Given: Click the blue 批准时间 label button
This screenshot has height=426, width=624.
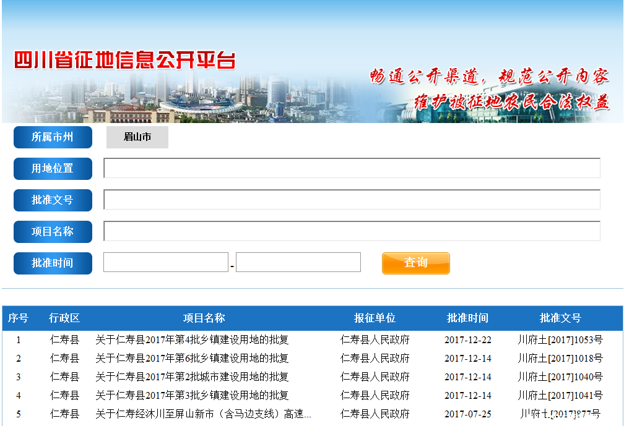Looking at the screenshot, I should [x=53, y=263].
